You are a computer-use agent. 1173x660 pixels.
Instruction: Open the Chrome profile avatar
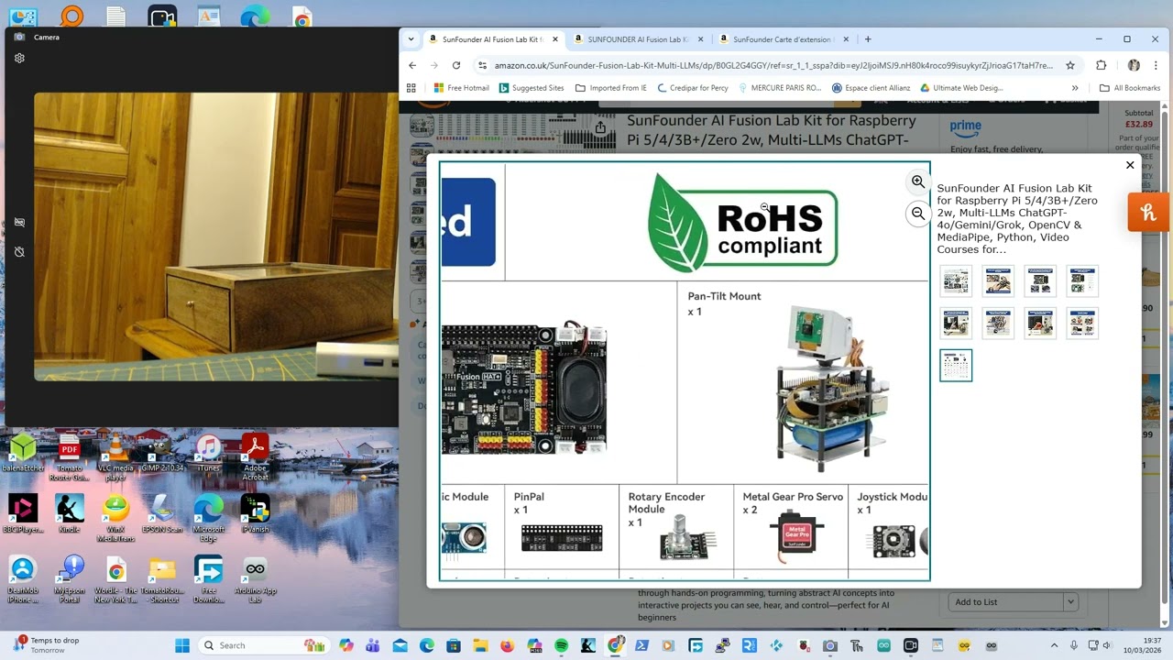point(1134,65)
